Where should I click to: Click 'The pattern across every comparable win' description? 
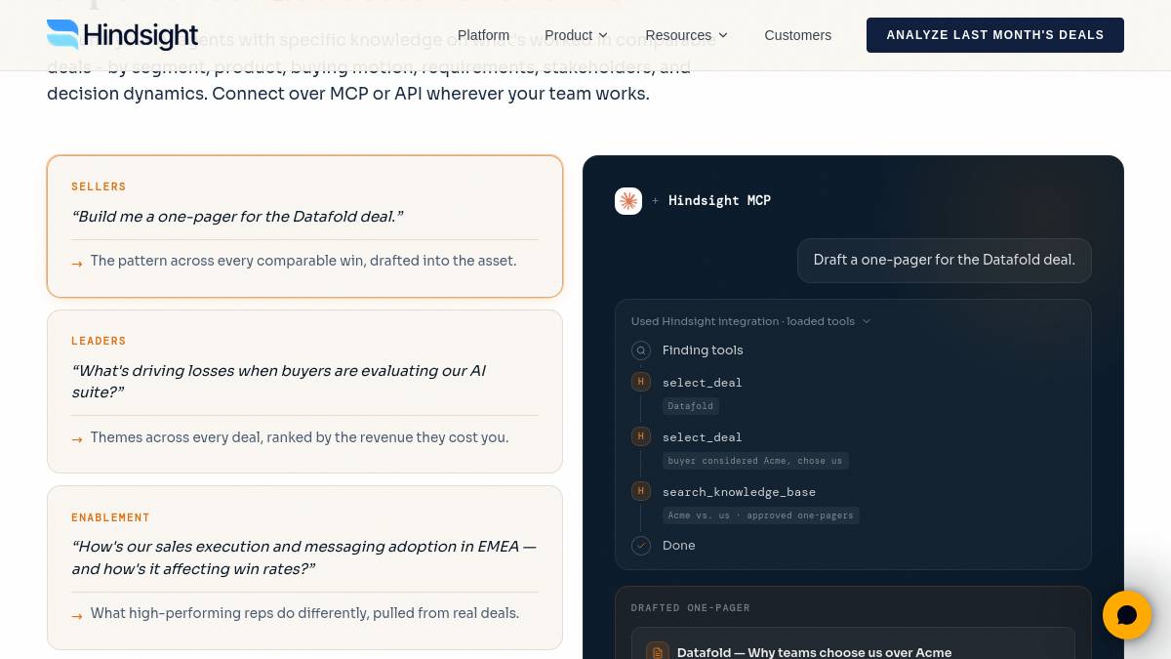point(303,261)
